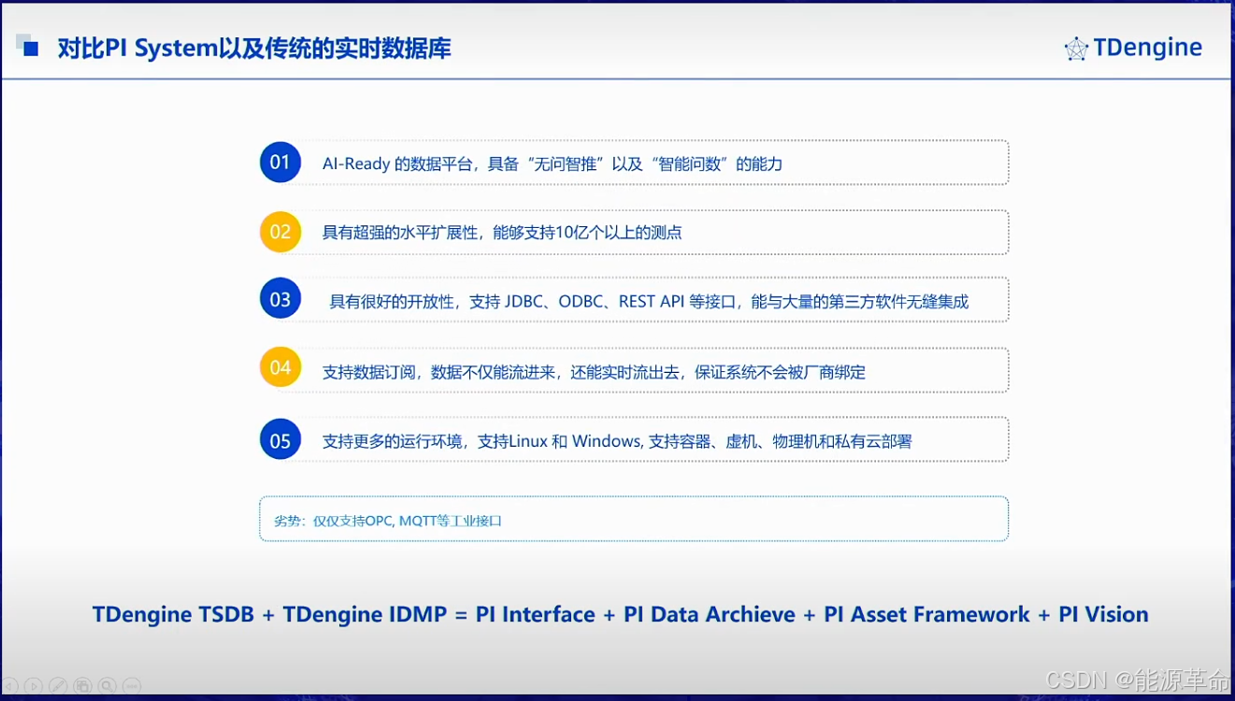Click the yellow 04 number circle
Viewport: 1235px width, 701px height.
[x=280, y=368]
